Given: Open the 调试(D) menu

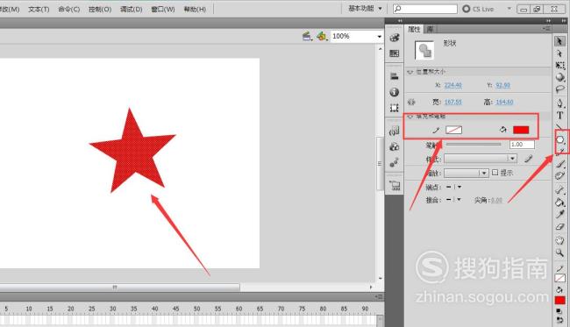Looking at the screenshot, I should click(x=132, y=9).
